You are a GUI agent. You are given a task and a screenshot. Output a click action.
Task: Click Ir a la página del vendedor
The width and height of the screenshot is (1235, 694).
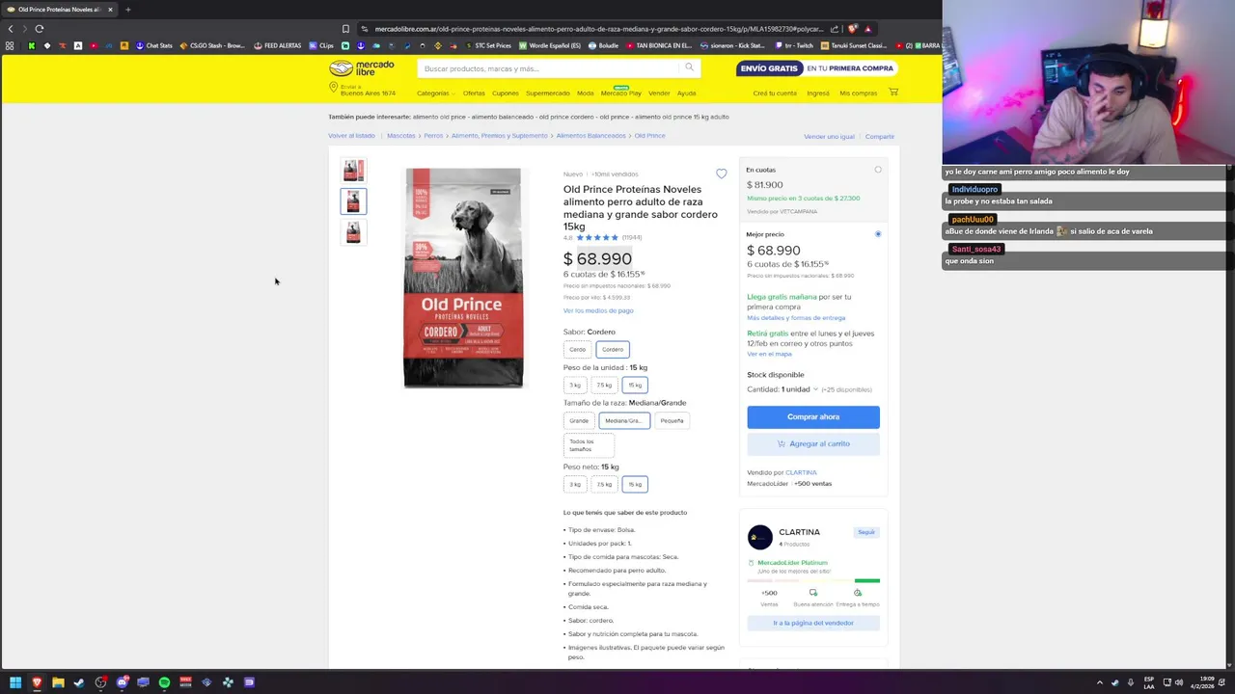click(x=813, y=623)
